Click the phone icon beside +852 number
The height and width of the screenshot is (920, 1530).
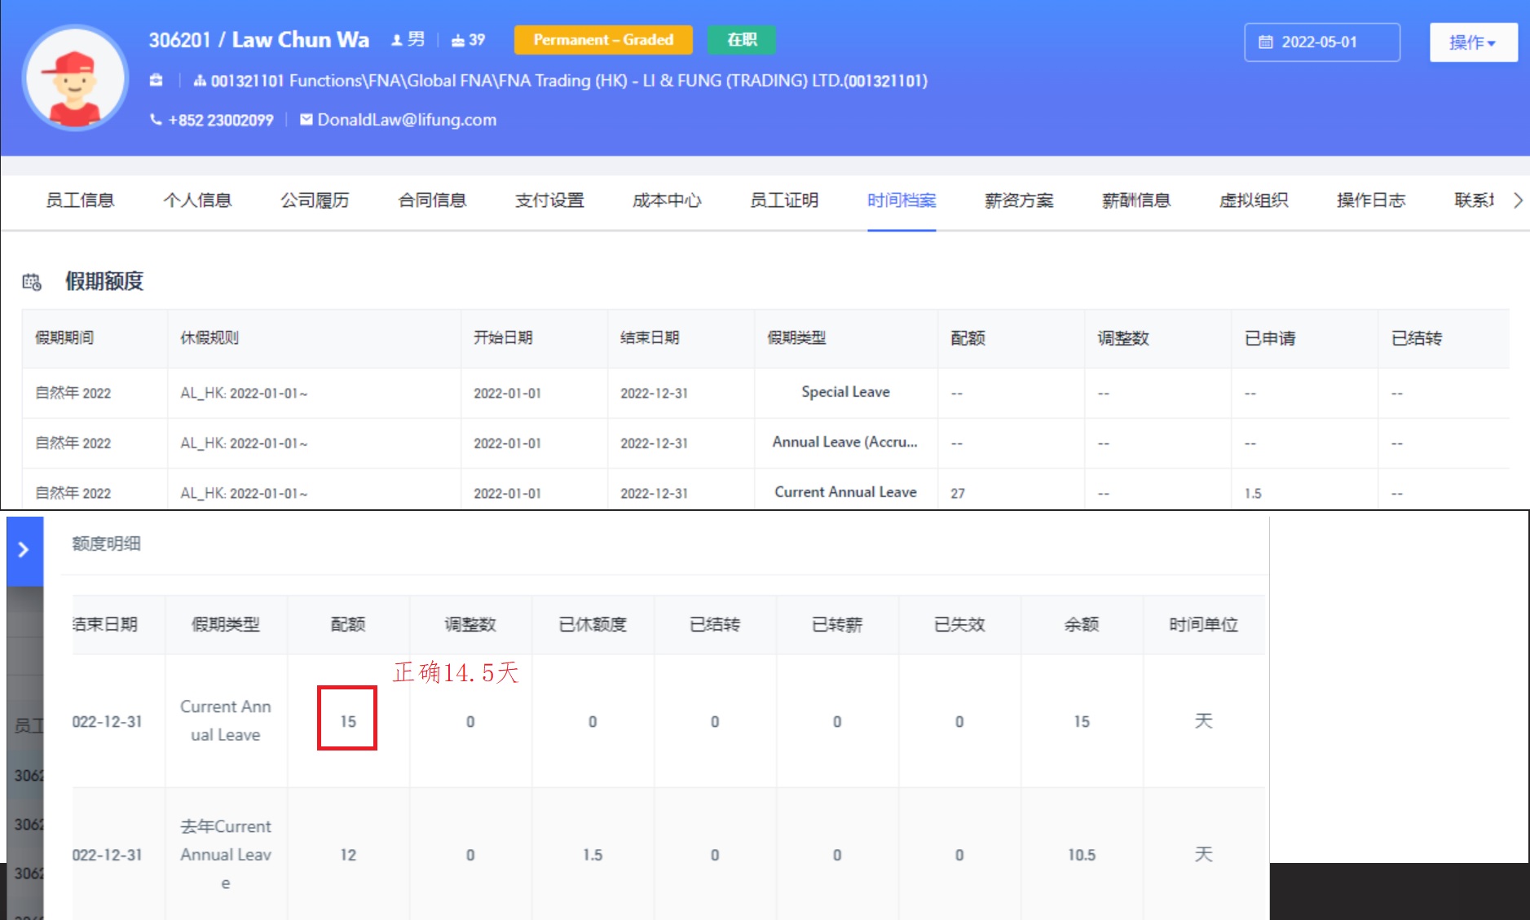click(156, 120)
